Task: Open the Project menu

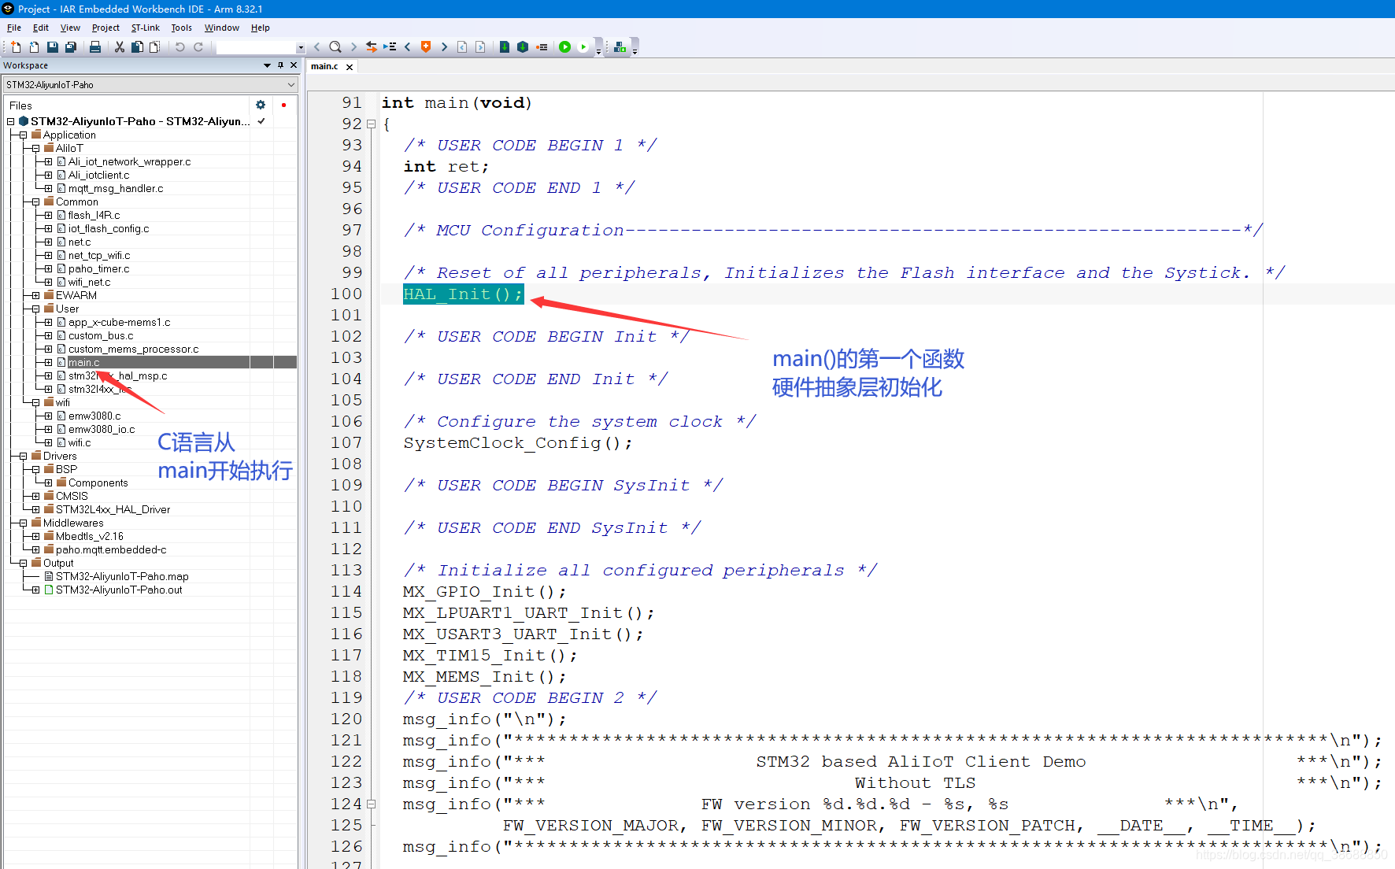Action: 105,28
